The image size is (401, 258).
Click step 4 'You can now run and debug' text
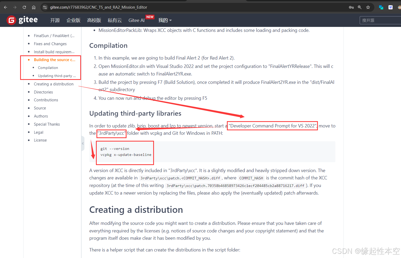click(153, 98)
